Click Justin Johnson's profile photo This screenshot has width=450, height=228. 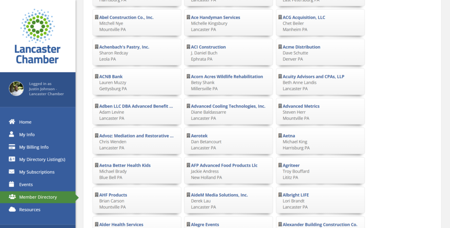(x=16, y=89)
